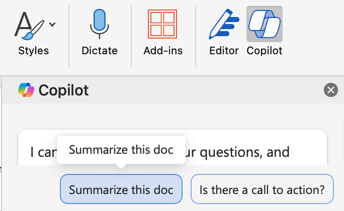The image size is (344, 211).
Task: Click the colorful Copilot logo in pane header
Action: (26, 90)
